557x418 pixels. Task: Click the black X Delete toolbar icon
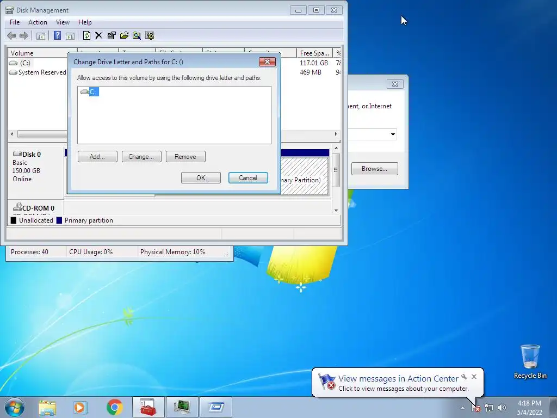pyautogui.click(x=99, y=35)
